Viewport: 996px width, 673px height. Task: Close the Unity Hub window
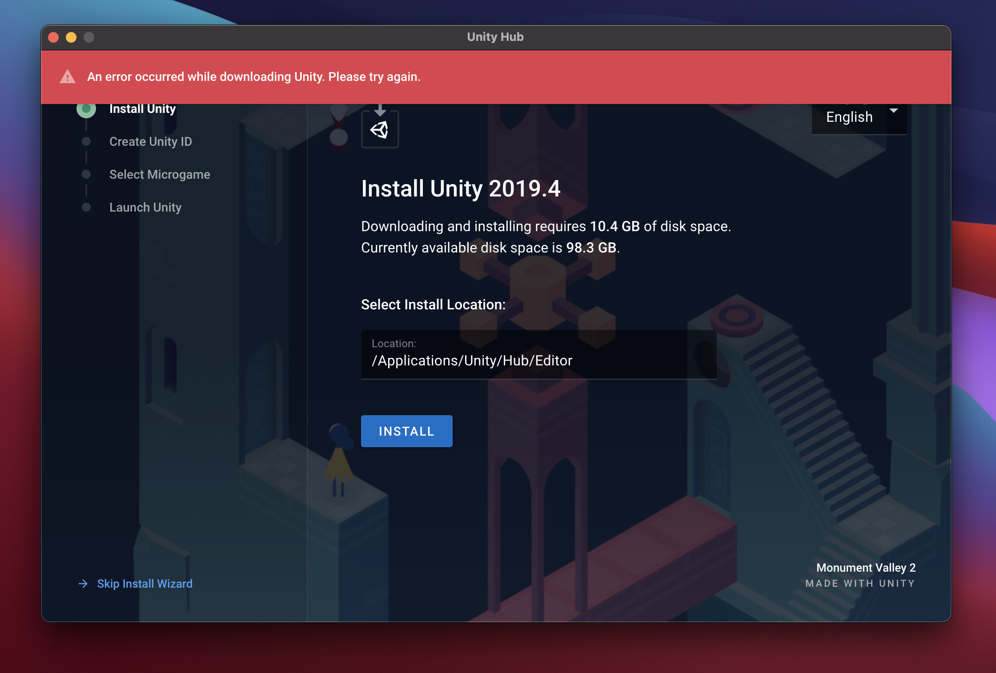coord(53,37)
